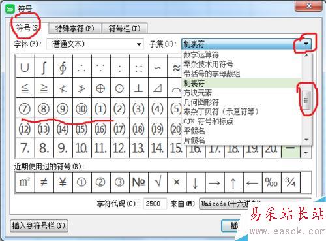Pick recent three-quarters fraction ¾

(x=291, y=182)
